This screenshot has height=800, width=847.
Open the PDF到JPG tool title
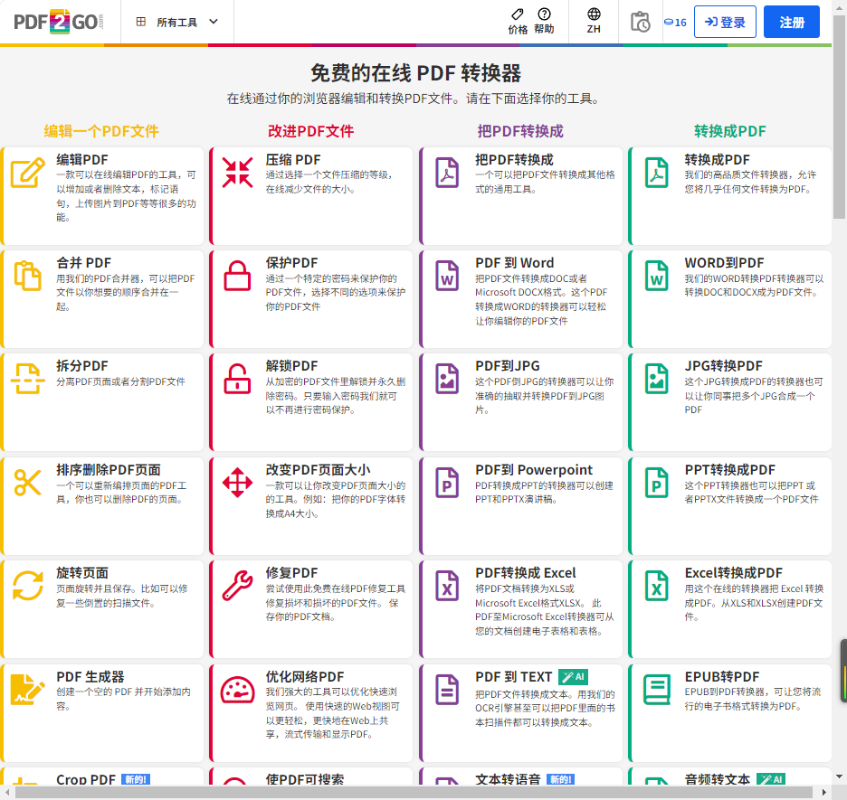508,366
